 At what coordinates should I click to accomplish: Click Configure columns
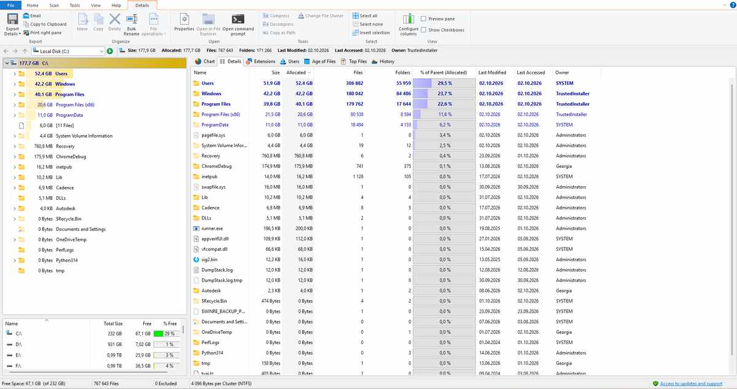tap(408, 24)
